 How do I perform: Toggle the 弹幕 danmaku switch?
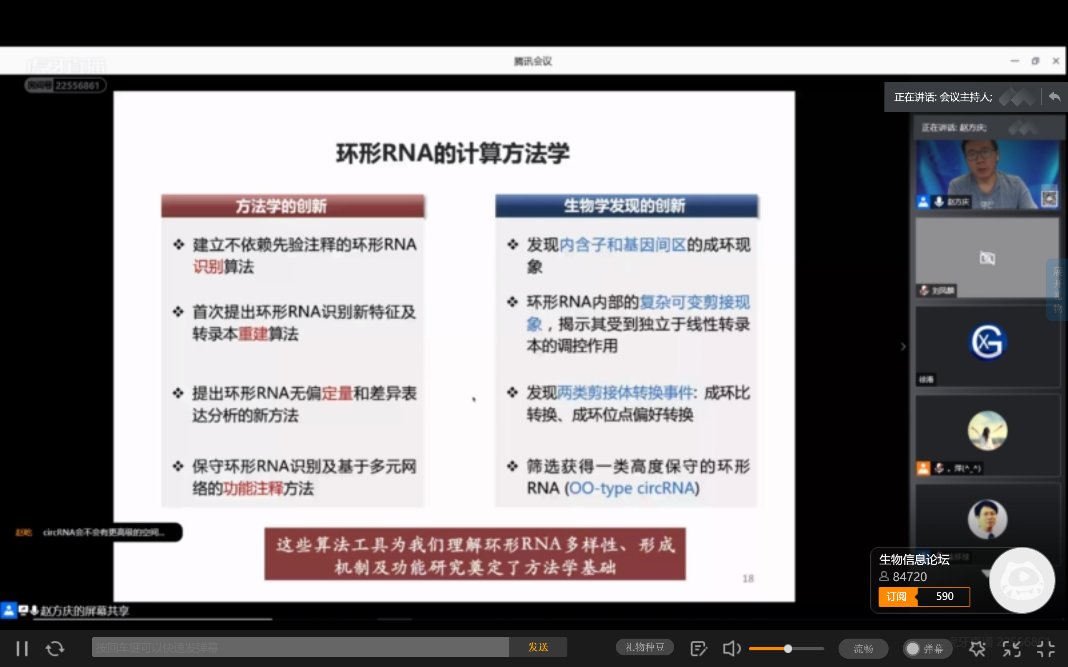click(926, 649)
